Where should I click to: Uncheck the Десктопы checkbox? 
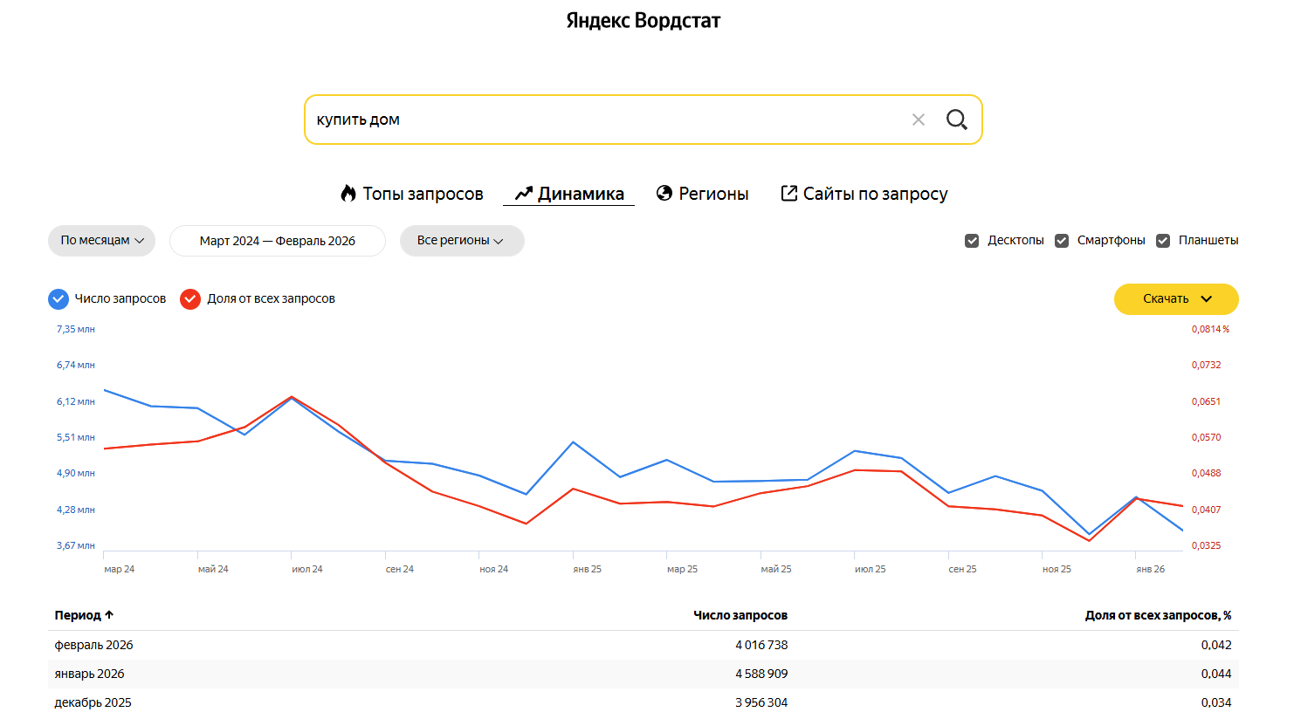click(x=972, y=241)
